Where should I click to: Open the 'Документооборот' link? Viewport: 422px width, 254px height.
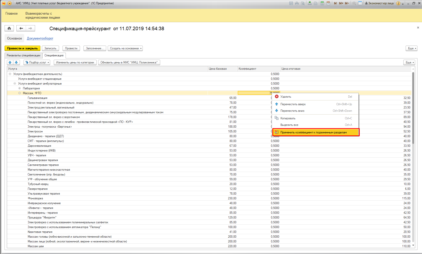[40, 39]
